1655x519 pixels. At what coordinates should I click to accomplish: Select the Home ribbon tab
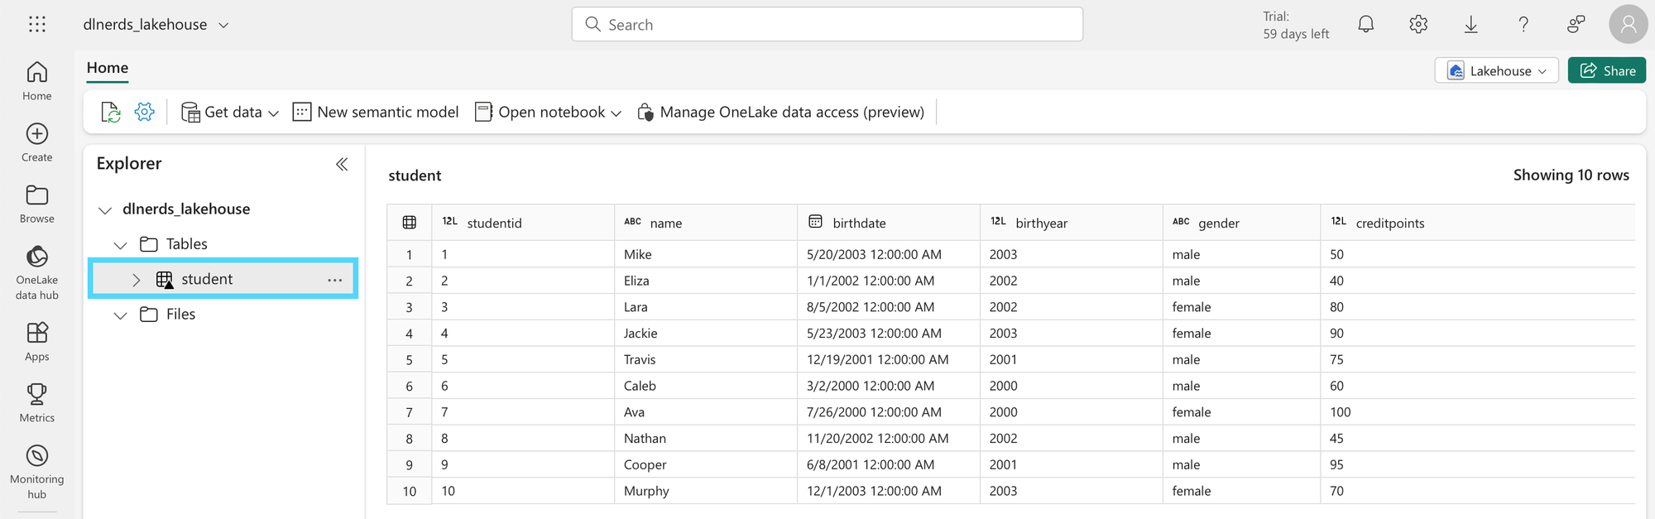click(x=108, y=68)
